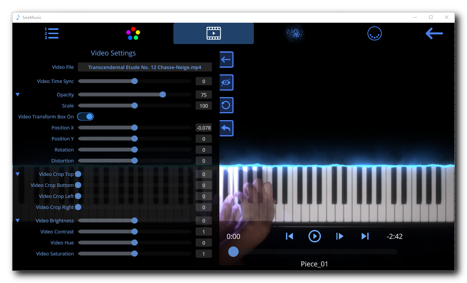The height and width of the screenshot is (283, 467).
Task: Click the Opacity slider handle
Action: point(163,95)
